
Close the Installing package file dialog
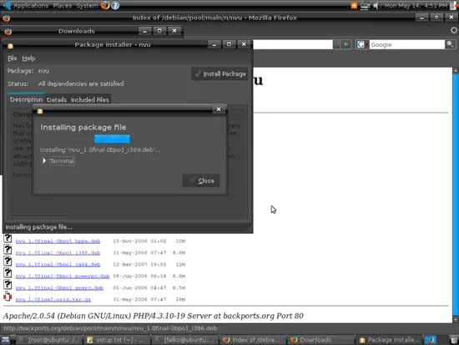click(x=219, y=109)
